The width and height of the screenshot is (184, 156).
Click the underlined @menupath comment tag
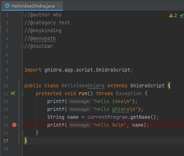click(43, 39)
